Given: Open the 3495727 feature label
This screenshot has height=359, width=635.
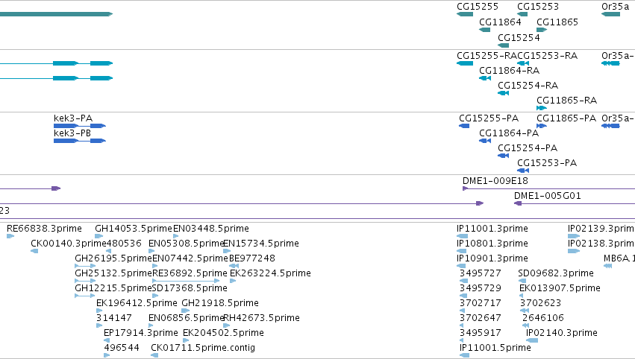Looking at the screenshot, I should [481, 273].
